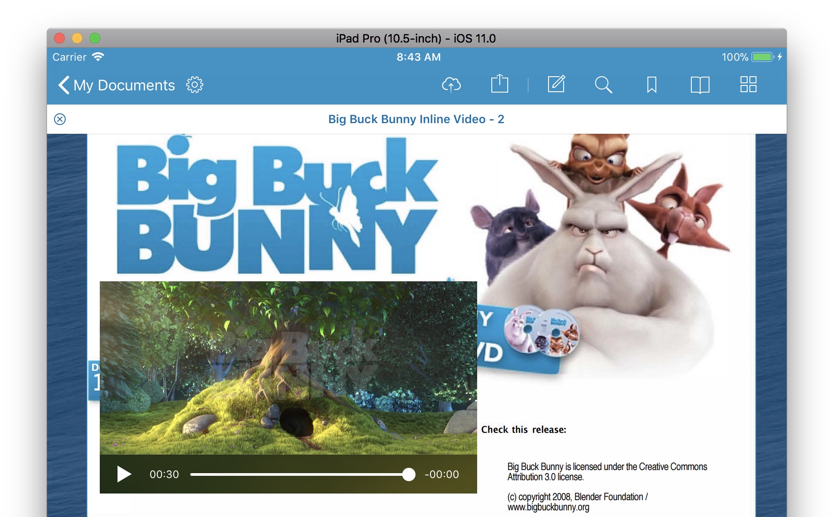Image resolution: width=835 pixels, height=517 pixels.
Task: Click the green macOS zoom button
Action: click(x=95, y=38)
